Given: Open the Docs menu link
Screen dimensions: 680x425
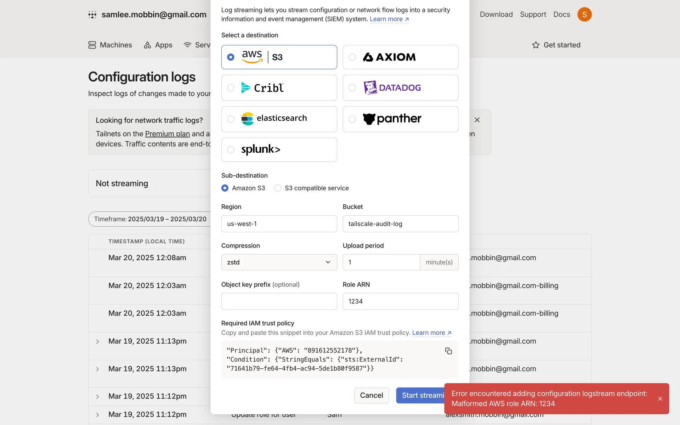Looking at the screenshot, I should coord(561,15).
